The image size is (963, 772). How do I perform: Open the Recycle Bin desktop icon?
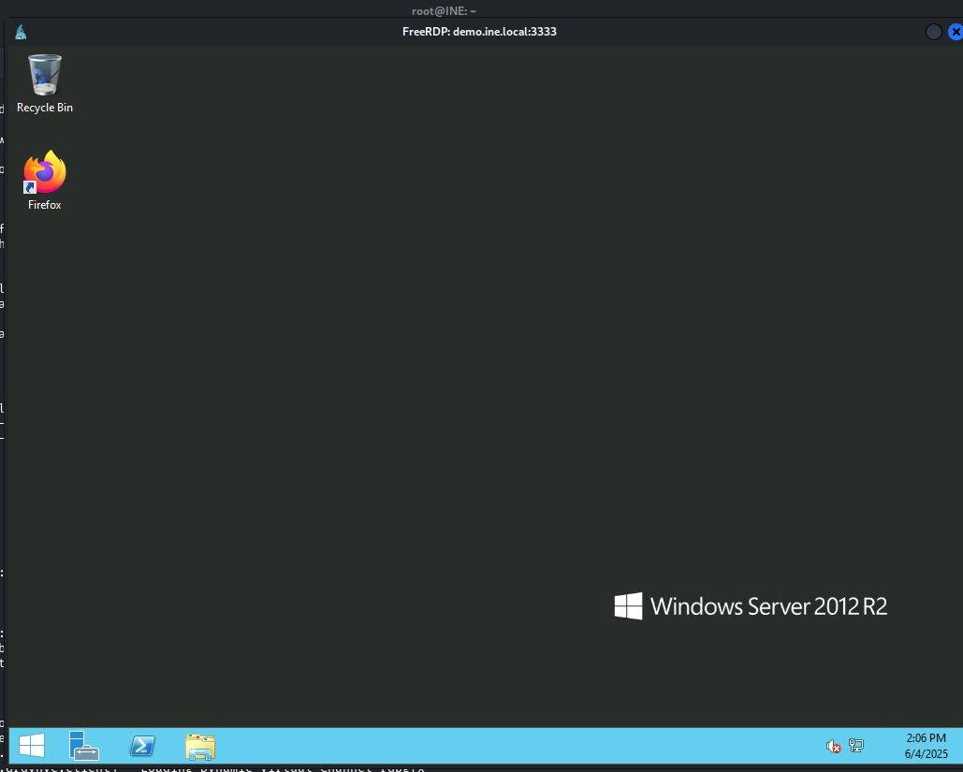point(45,75)
